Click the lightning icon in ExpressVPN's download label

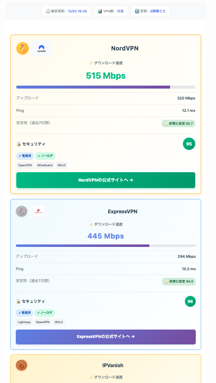91,224
